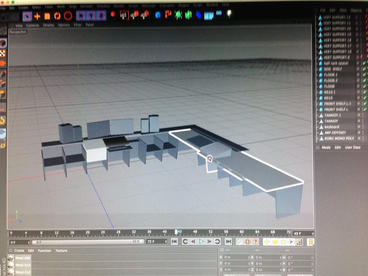The image size is (368, 276).
Task: Activate the Scale tool icon
Action: tap(47, 16)
